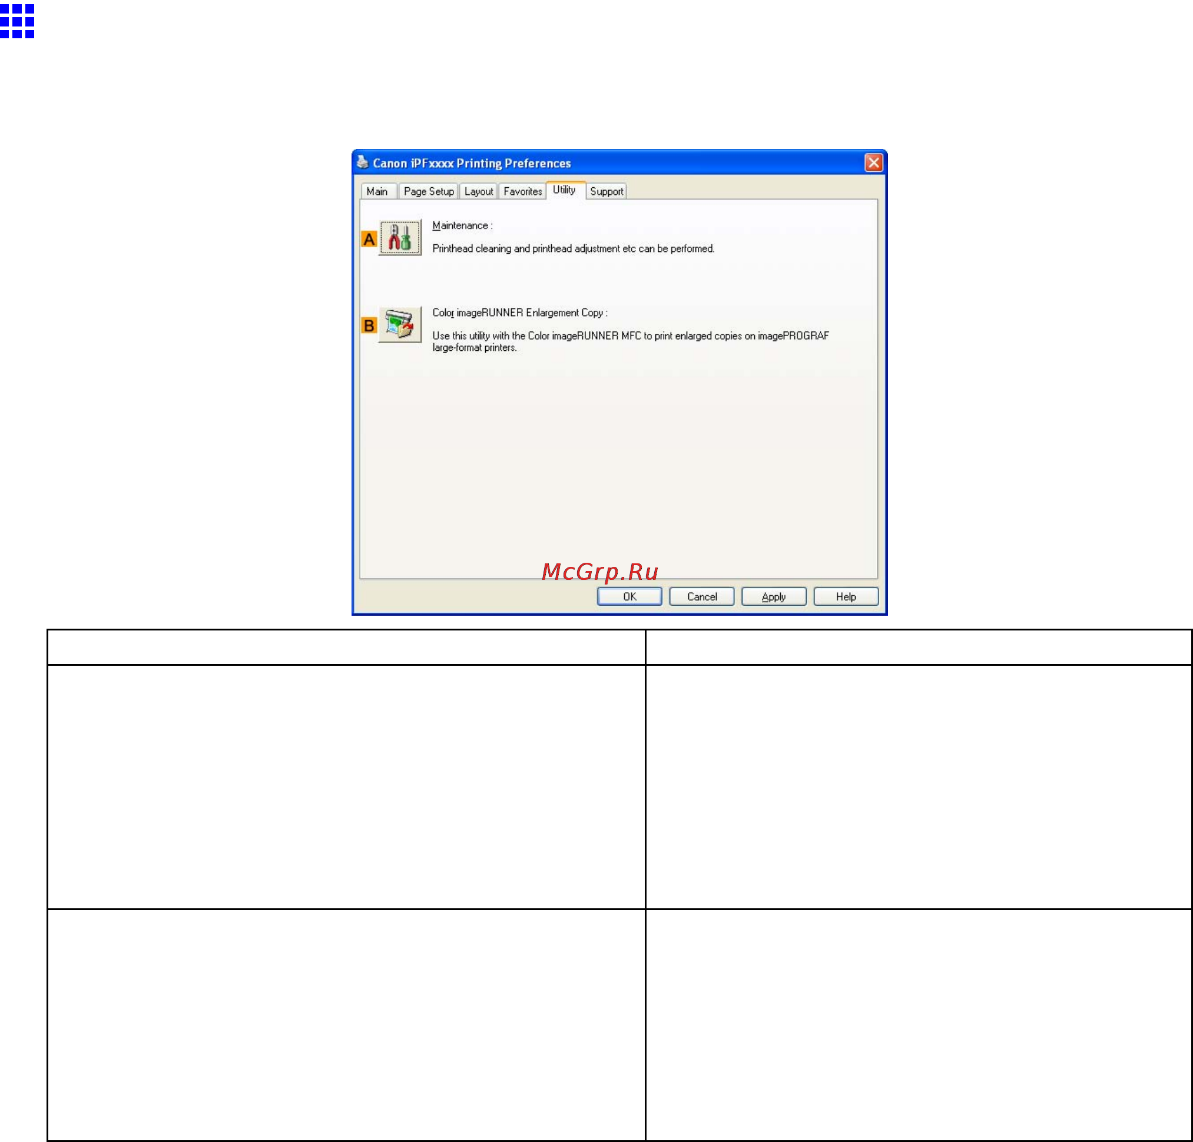Open the Maintenance tools icon button
The height and width of the screenshot is (1142, 1193).
tap(400, 237)
